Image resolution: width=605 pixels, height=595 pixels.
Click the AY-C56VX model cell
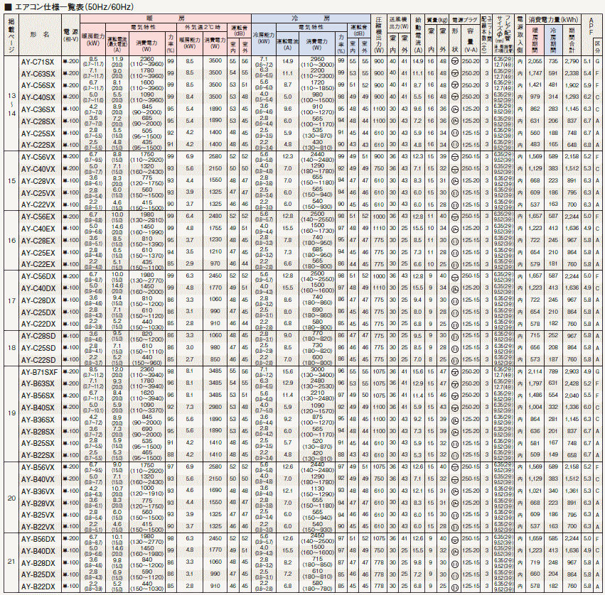pyautogui.click(x=38, y=157)
